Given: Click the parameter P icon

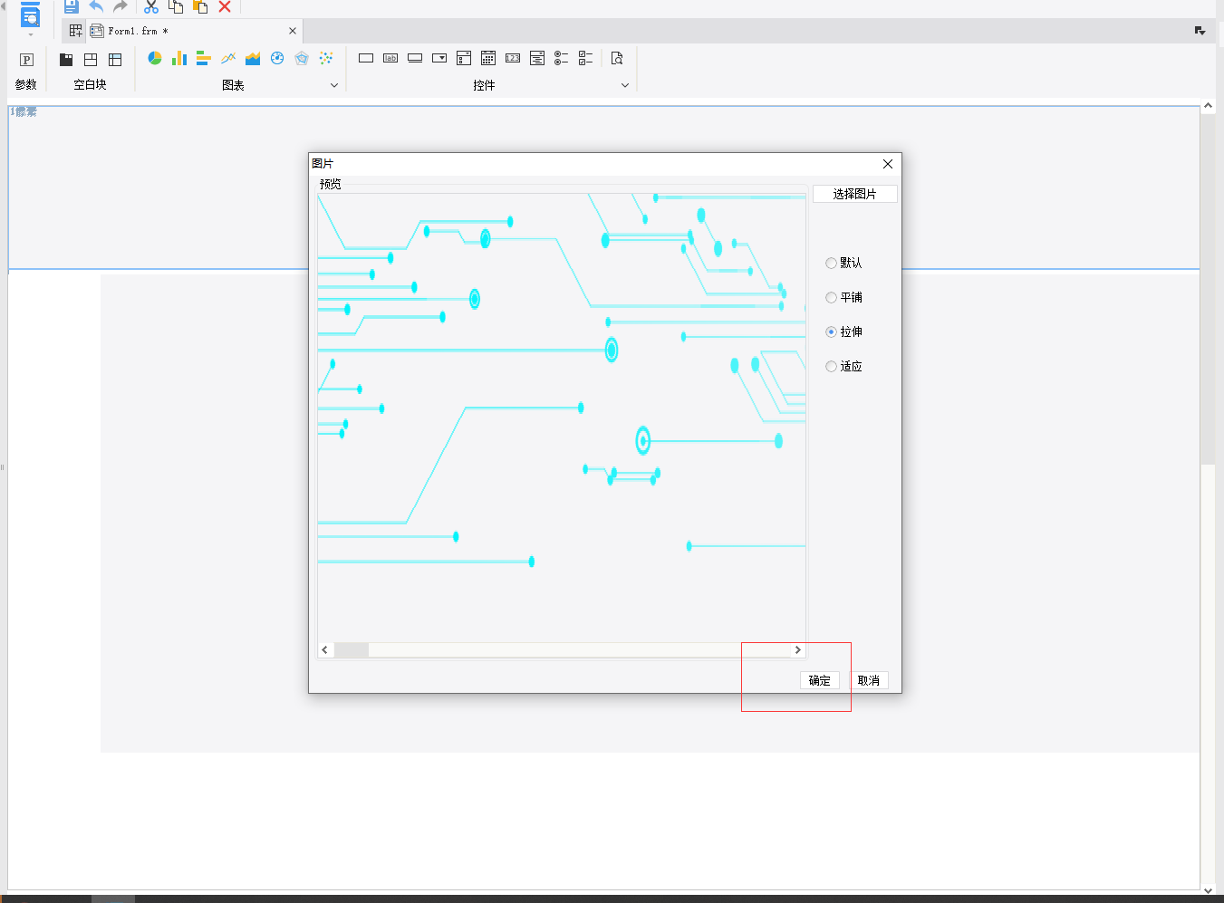Looking at the screenshot, I should 26,60.
